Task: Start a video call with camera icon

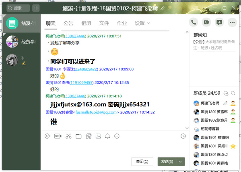Action: (x=206, y=23)
